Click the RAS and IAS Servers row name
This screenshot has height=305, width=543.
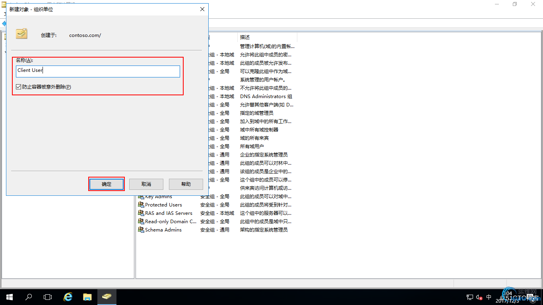169,213
